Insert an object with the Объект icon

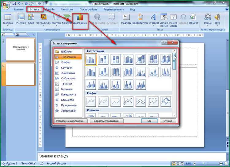click(193, 17)
